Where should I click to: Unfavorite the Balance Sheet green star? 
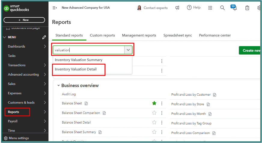pyautogui.click(x=154, y=103)
